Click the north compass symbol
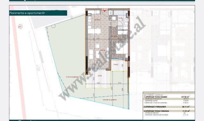The image size is (204, 121). coord(20,26)
